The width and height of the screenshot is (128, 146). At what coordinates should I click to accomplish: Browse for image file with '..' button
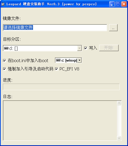tap(113, 28)
